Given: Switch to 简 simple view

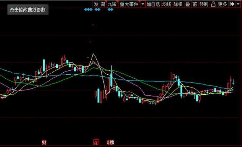Looking at the screenshot, I should tap(103, 4).
